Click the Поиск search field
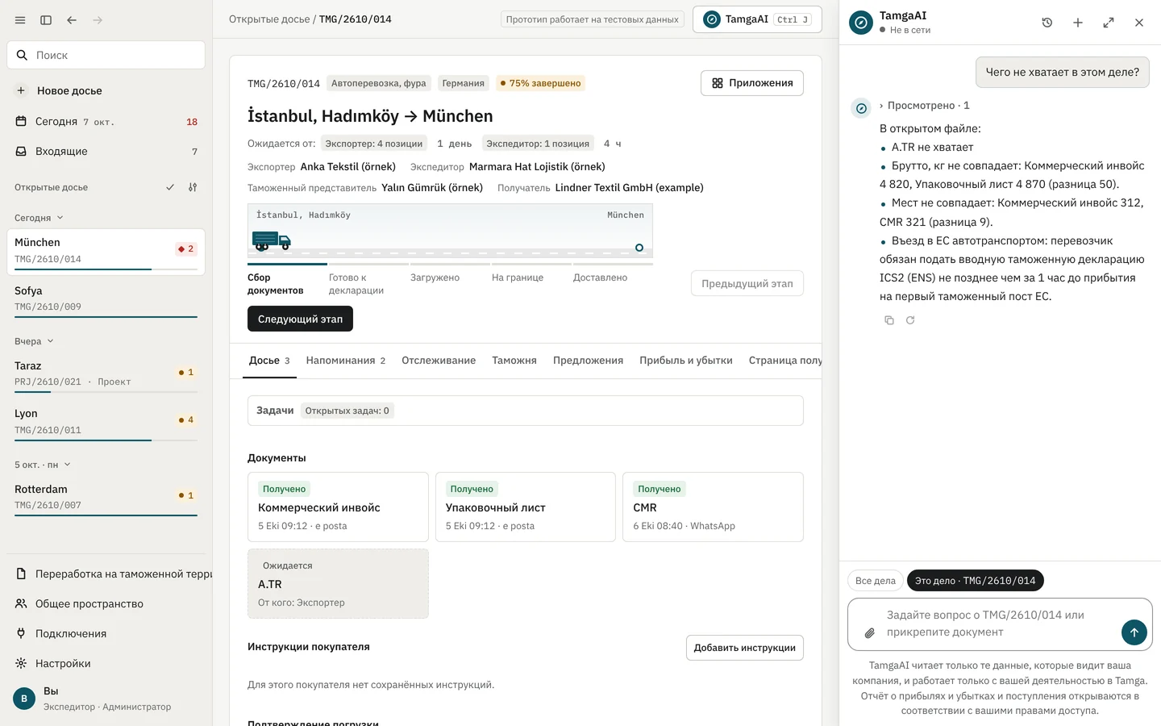This screenshot has width=1161, height=726. coord(106,55)
